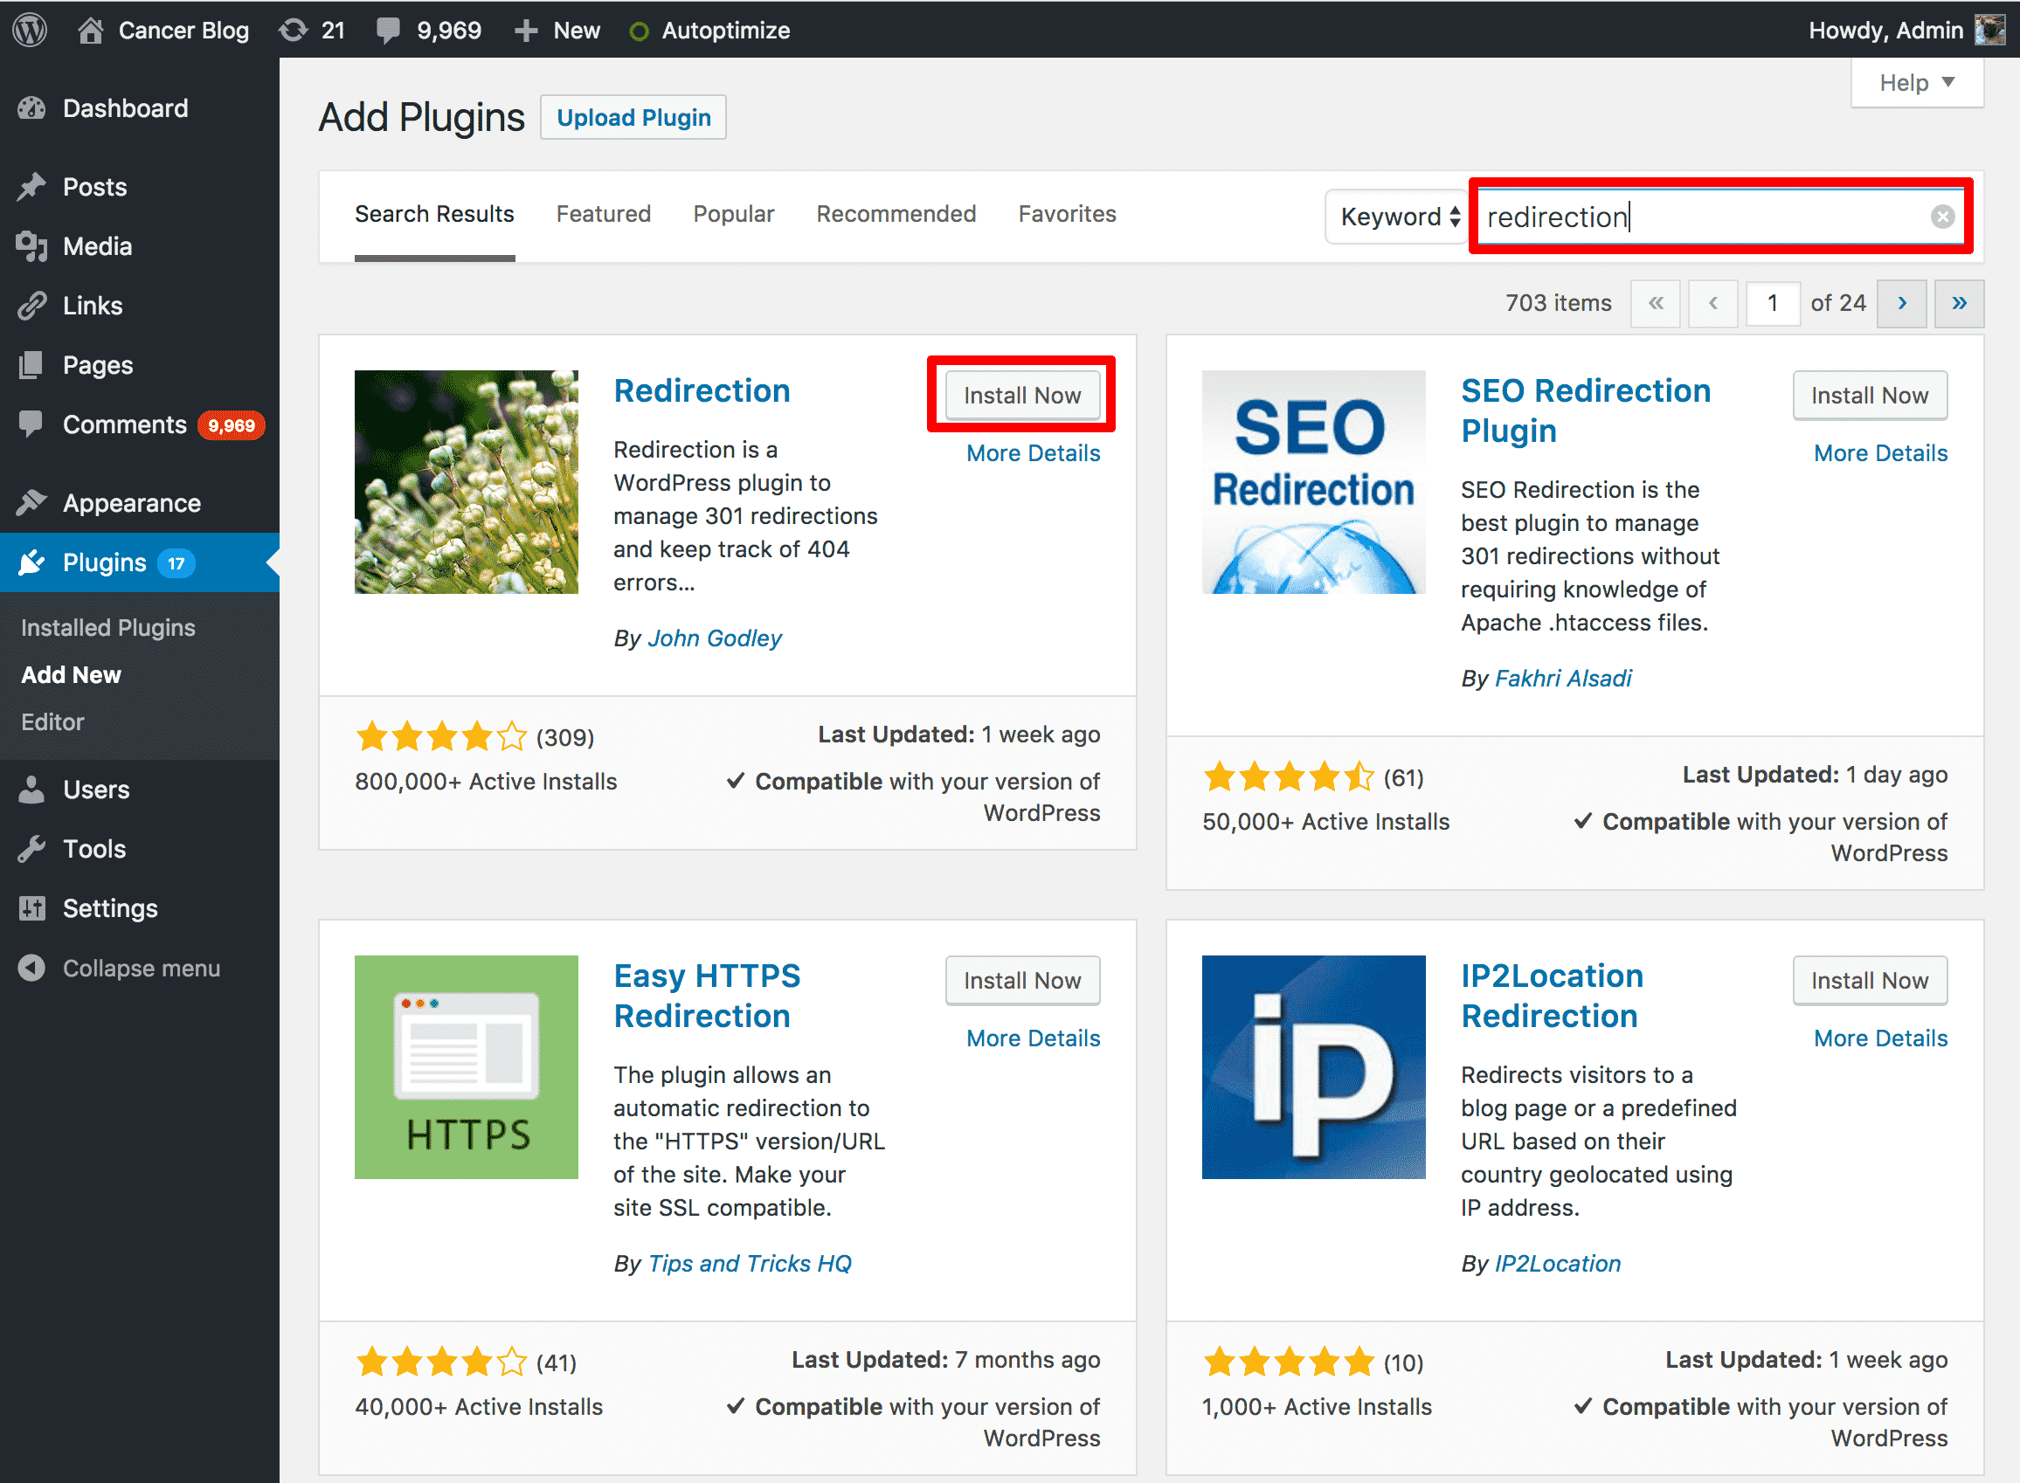
Task: Click the Plugins menu icon
Action: (34, 560)
